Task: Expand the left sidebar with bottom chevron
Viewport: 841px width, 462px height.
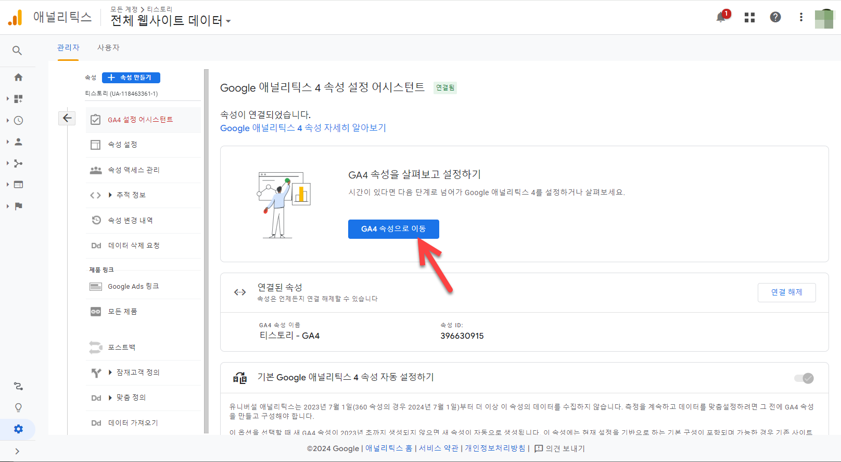Action: pos(17,451)
